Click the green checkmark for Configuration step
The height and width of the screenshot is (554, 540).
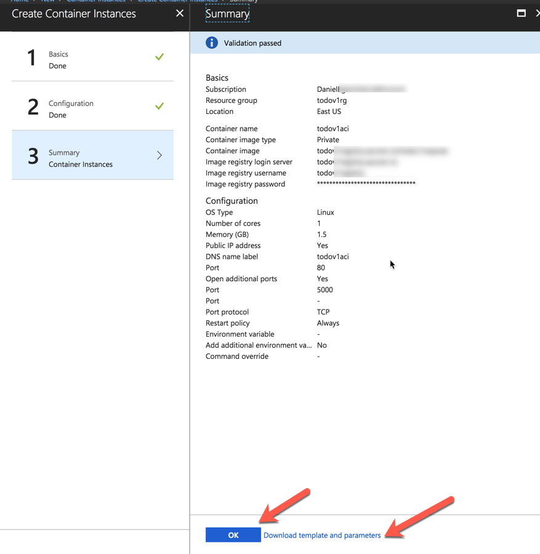(159, 106)
